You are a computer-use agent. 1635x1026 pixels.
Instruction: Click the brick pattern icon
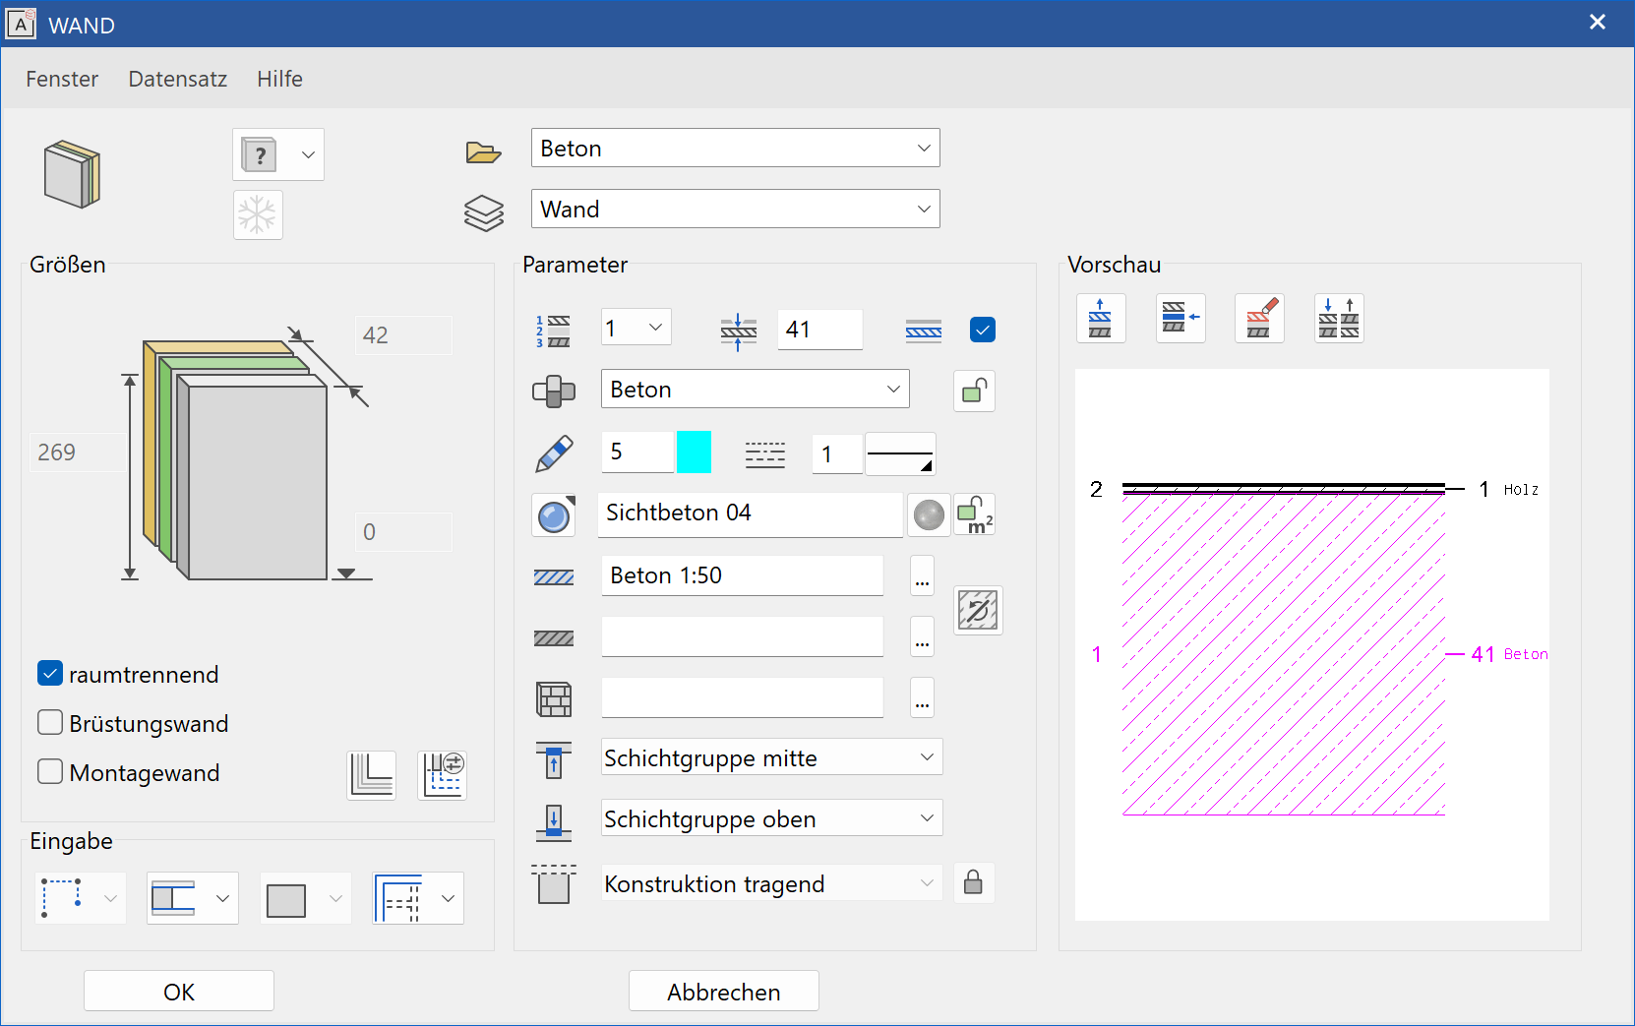coord(554,699)
